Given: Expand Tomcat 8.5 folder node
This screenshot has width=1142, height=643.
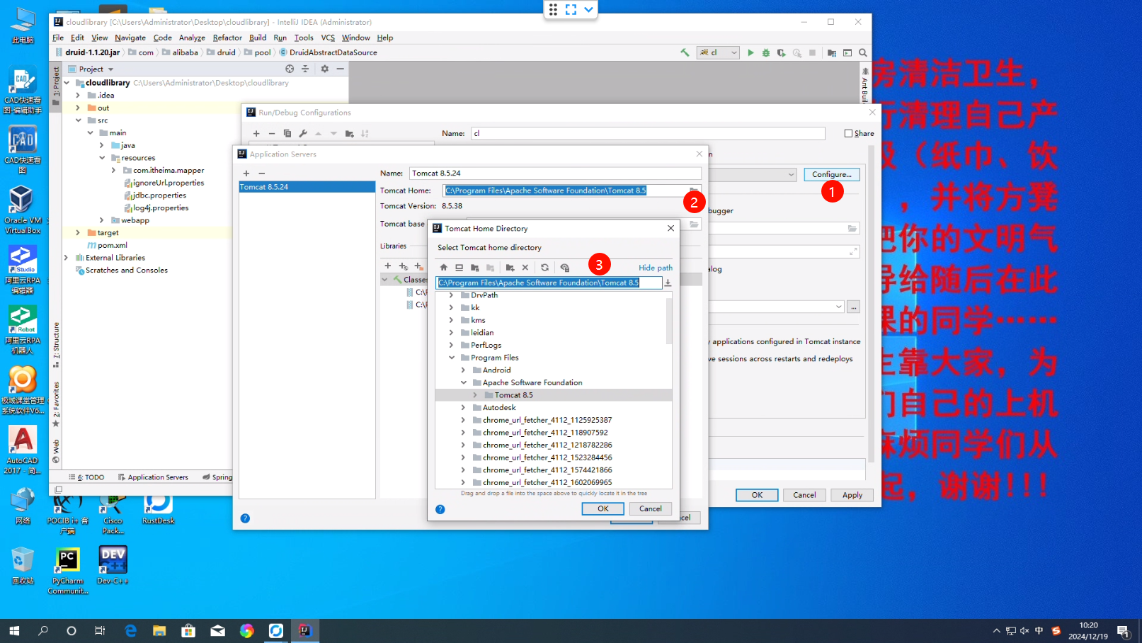Looking at the screenshot, I should tap(476, 395).
